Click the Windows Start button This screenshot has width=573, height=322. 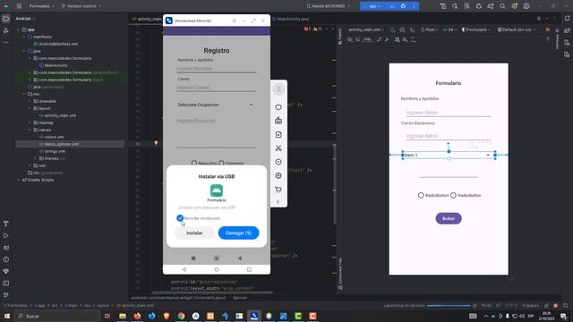click(7, 316)
